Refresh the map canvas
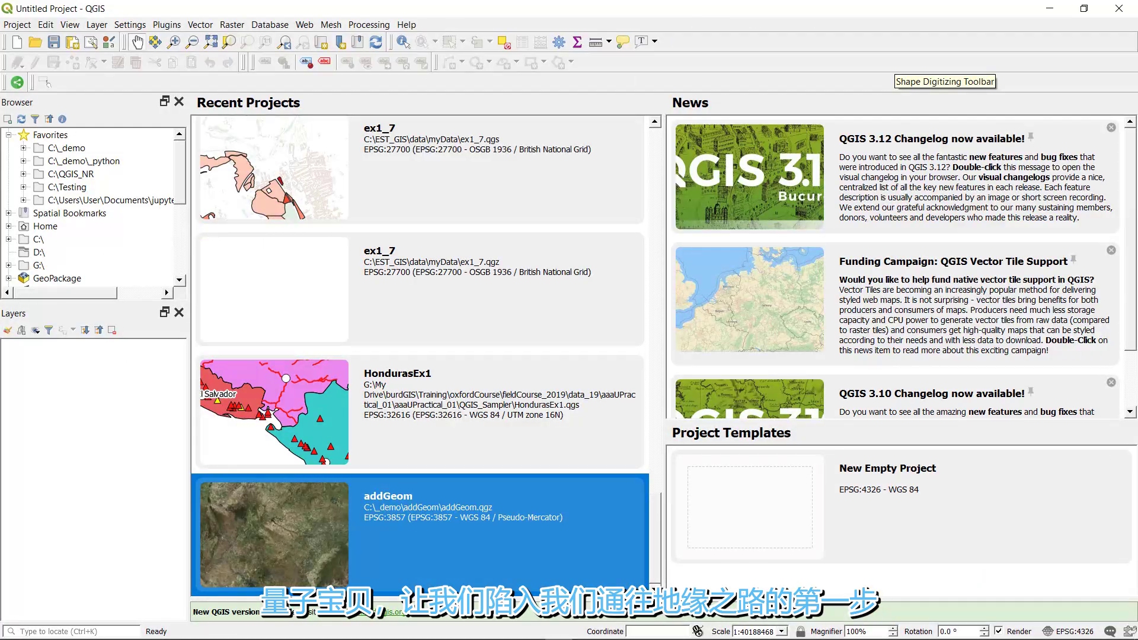 click(376, 41)
